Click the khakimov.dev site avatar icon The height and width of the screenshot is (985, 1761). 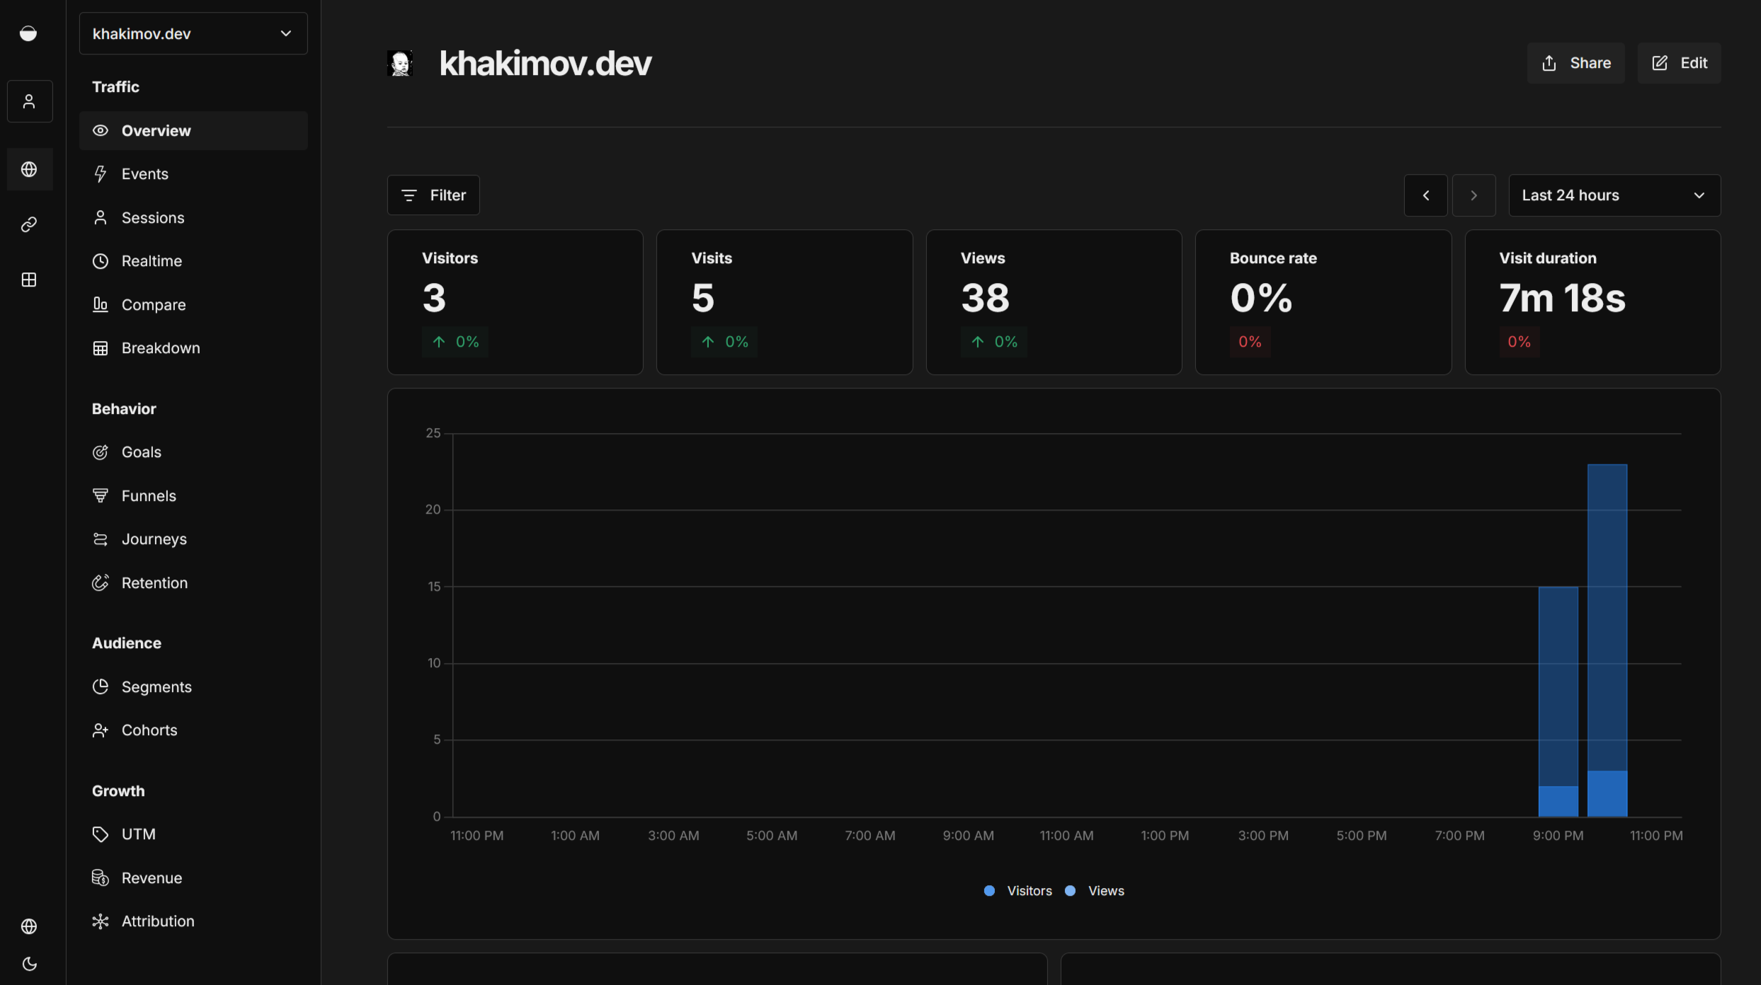pyautogui.click(x=400, y=63)
